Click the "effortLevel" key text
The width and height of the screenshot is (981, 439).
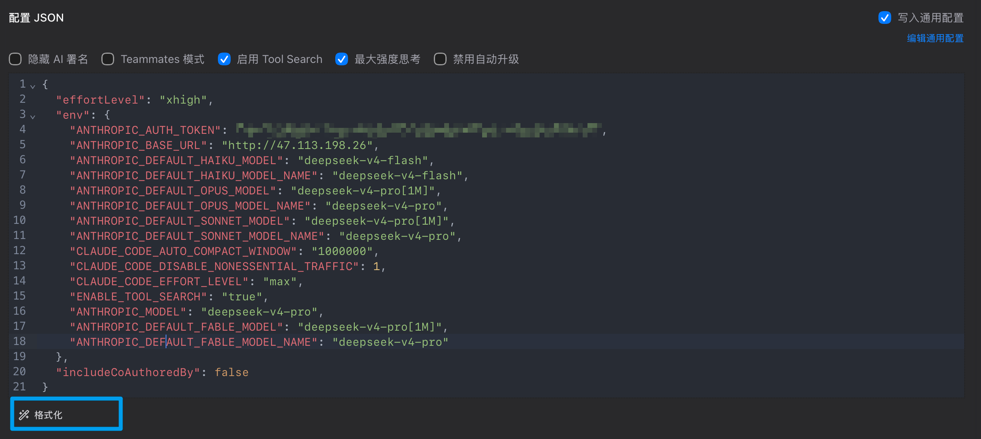tap(100, 100)
